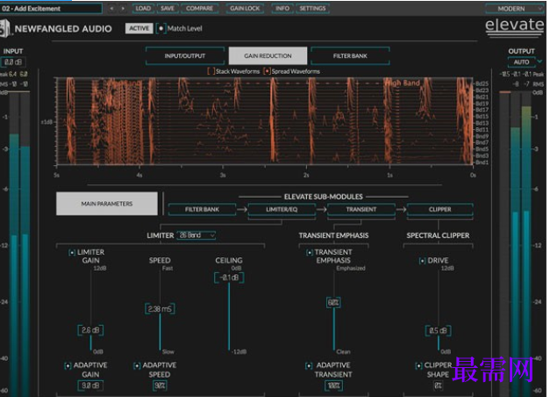Click the Newfangled Audio logo icon
Image resolution: width=550 pixels, height=397 pixels.
4,29
